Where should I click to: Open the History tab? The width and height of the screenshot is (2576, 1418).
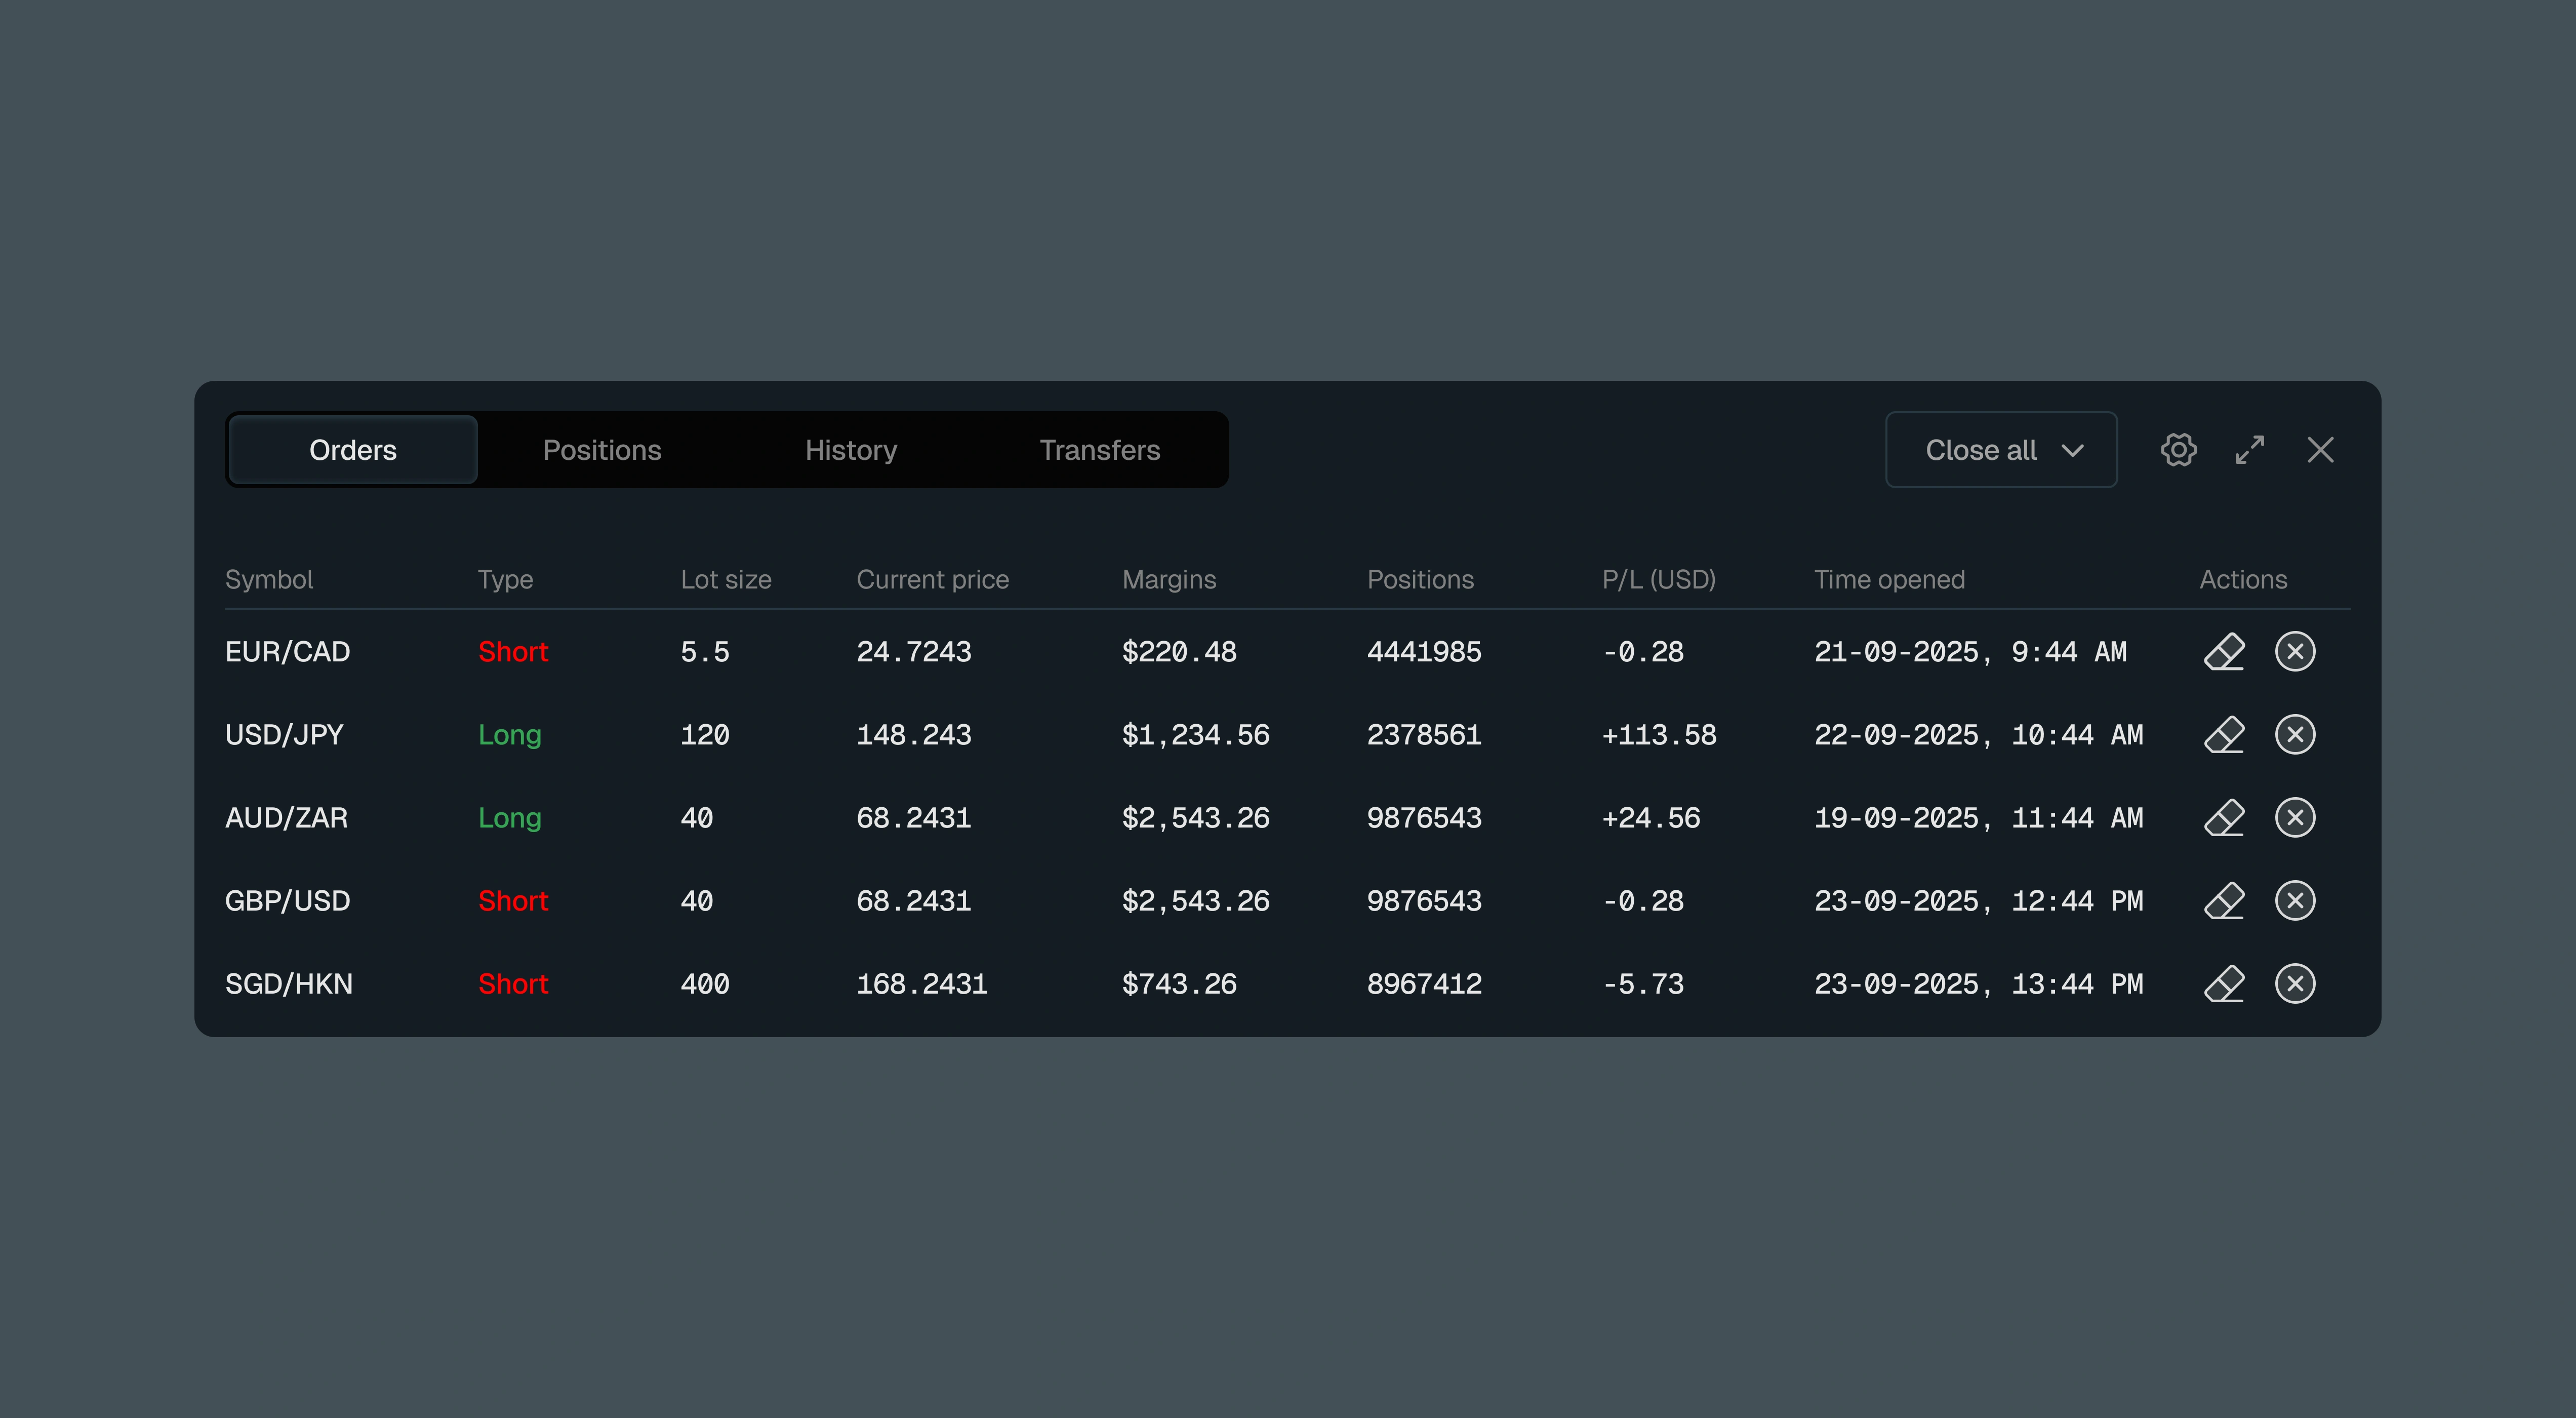[851, 450]
